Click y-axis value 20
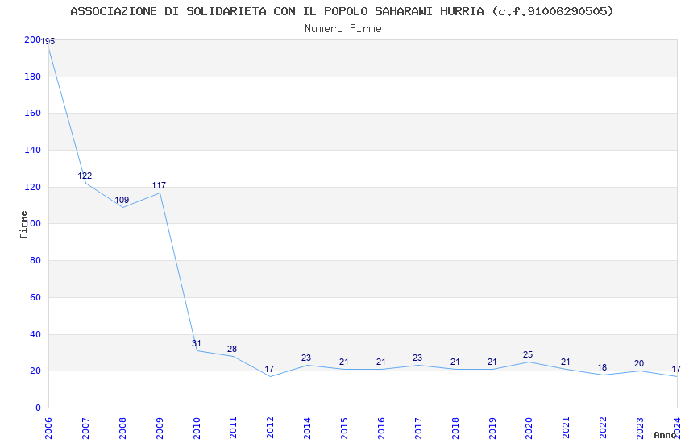This screenshot has height=443, width=685. click(35, 371)
